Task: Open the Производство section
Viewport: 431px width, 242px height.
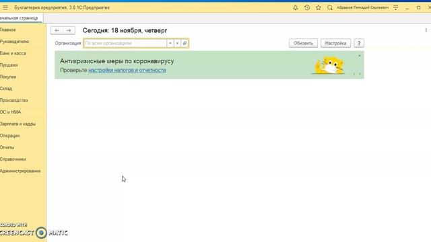Action: pos(13,100)
